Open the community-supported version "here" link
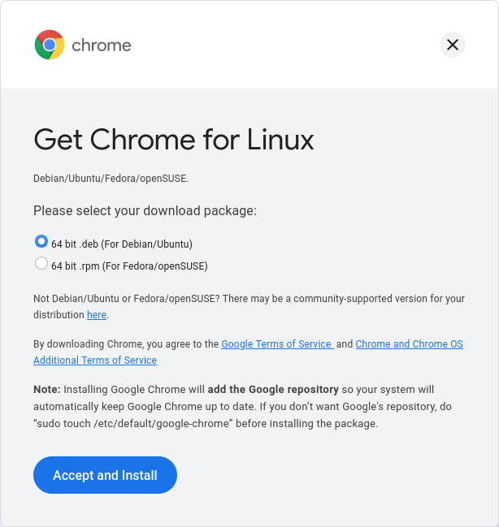 click(96, 314)
